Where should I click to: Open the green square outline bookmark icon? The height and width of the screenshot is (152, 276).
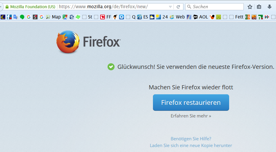219,17
